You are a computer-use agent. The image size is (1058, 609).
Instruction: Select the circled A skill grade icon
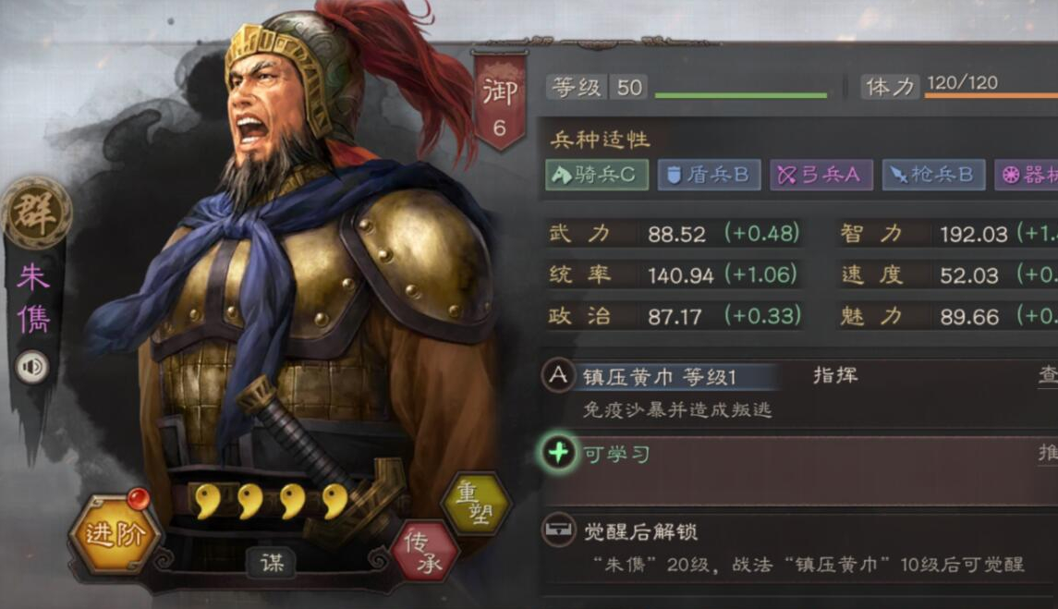558,375
